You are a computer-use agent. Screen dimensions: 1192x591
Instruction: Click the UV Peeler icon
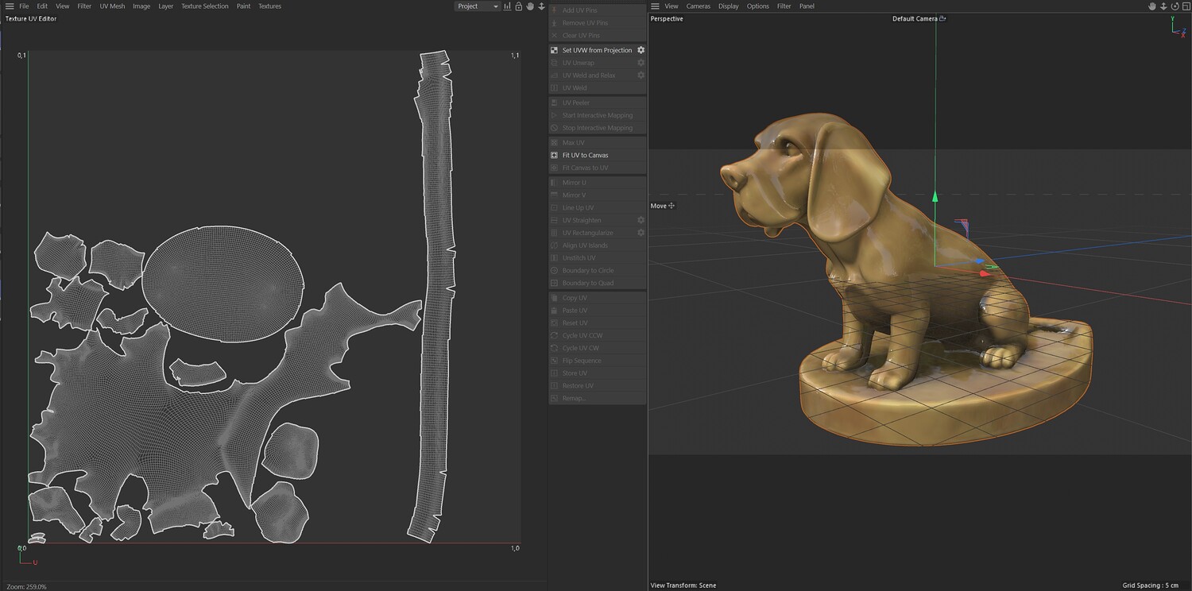[x=555, y=102]
